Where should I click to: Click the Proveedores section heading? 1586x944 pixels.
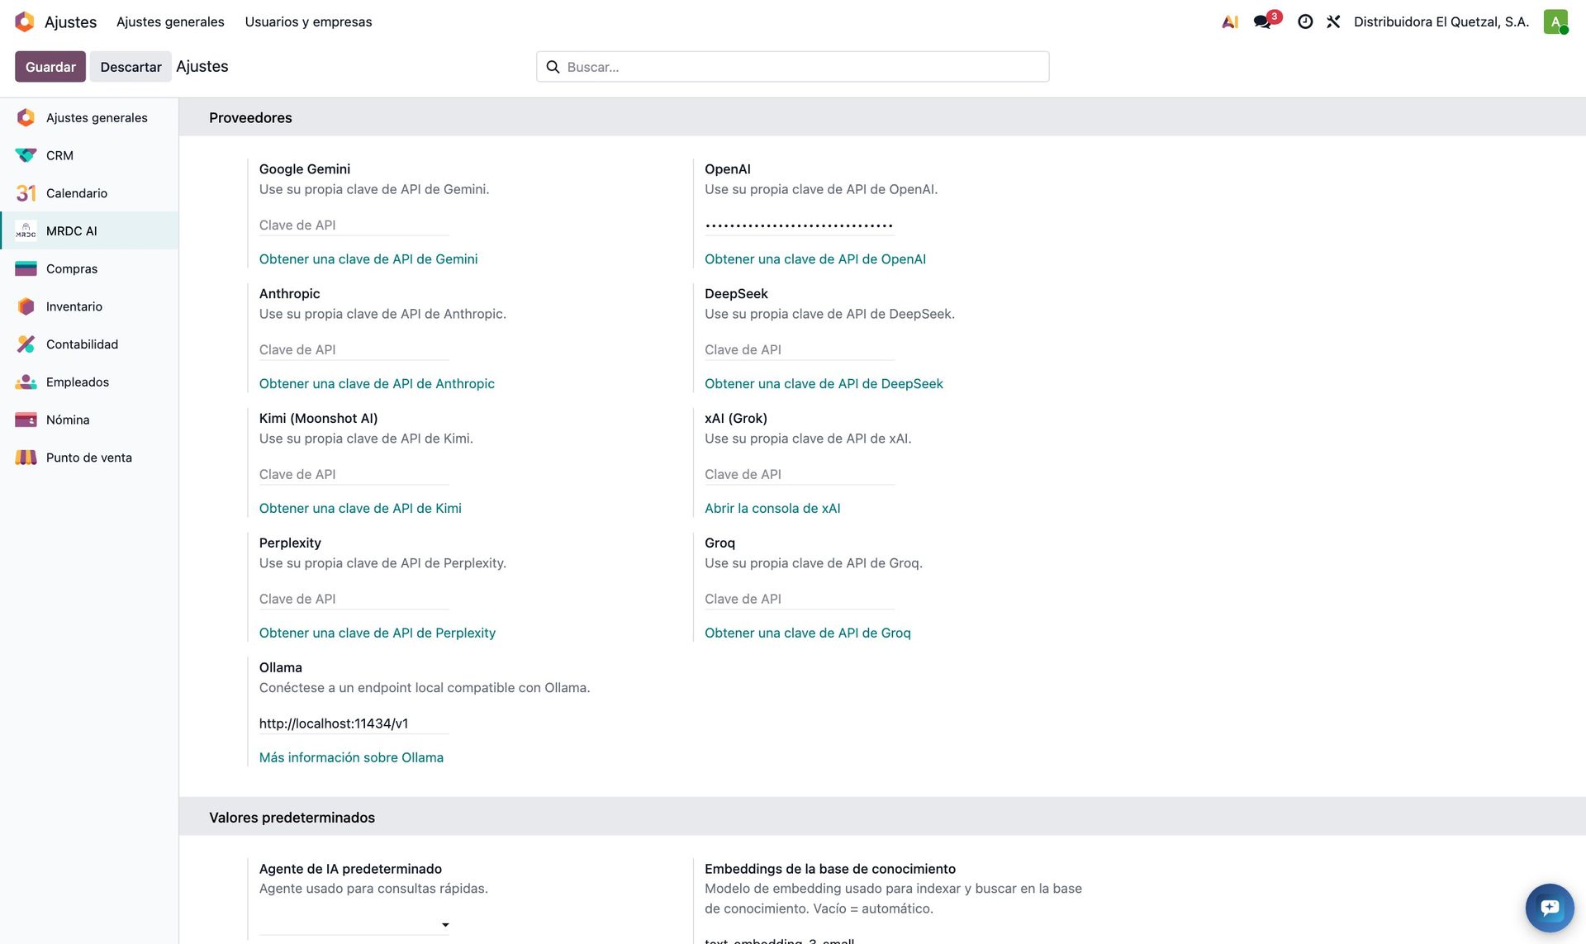click(250, 117)
